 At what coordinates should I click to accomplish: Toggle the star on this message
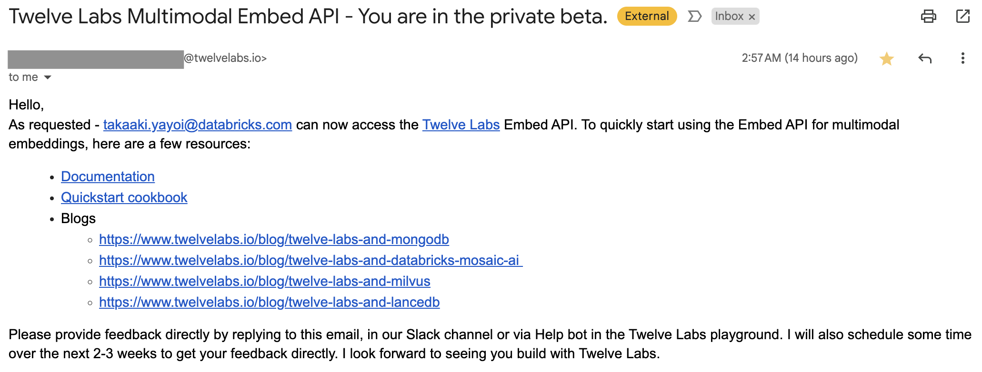point(886,58)
